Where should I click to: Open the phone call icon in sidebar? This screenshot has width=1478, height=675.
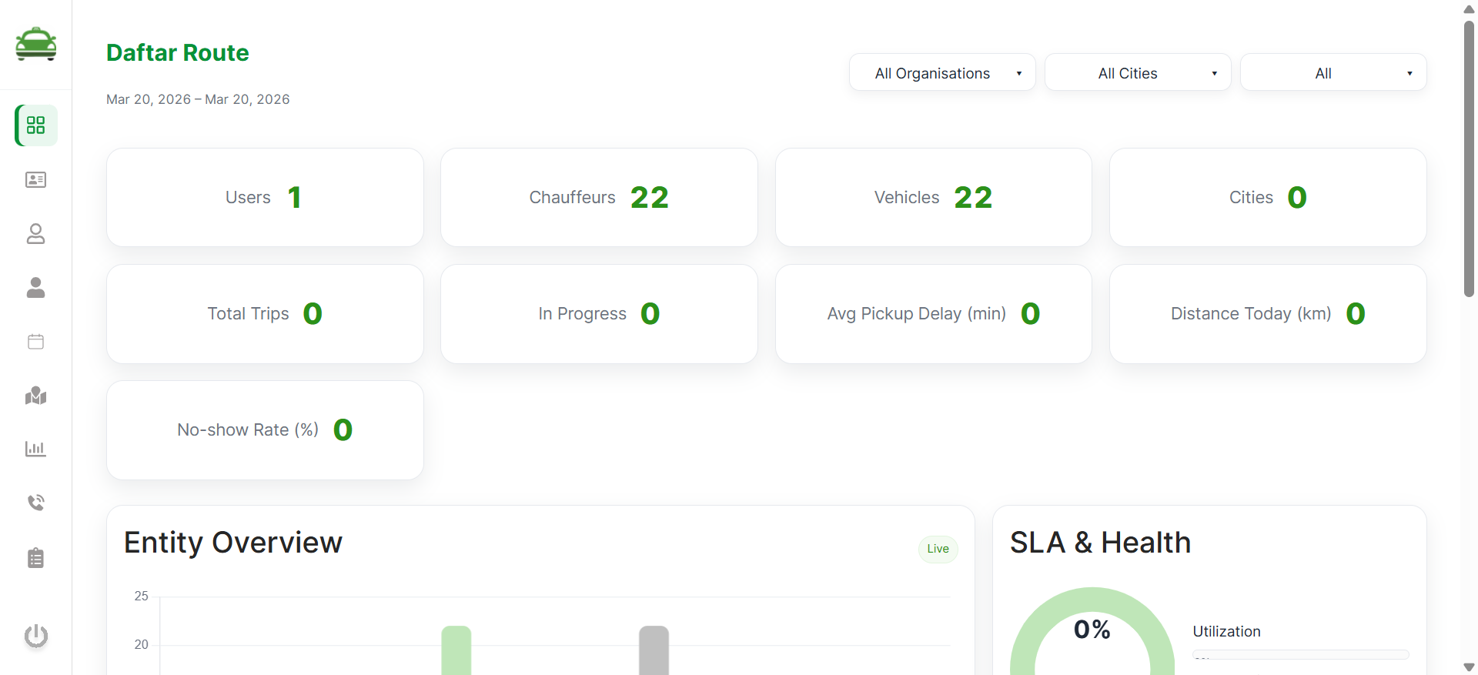click(36, 503)
